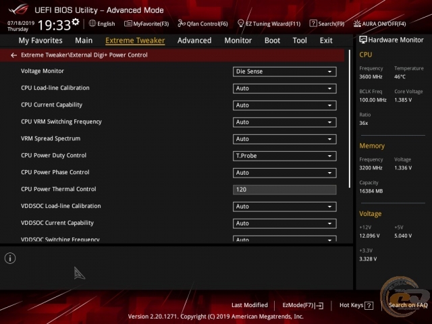Open CPU Current Capability dropdown
The width and height of the screenshot is (432, 324).
[285, 105]
